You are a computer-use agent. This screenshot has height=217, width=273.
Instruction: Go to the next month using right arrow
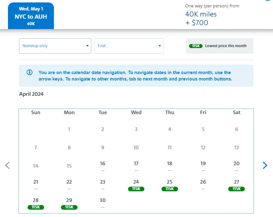click(265, 166)
